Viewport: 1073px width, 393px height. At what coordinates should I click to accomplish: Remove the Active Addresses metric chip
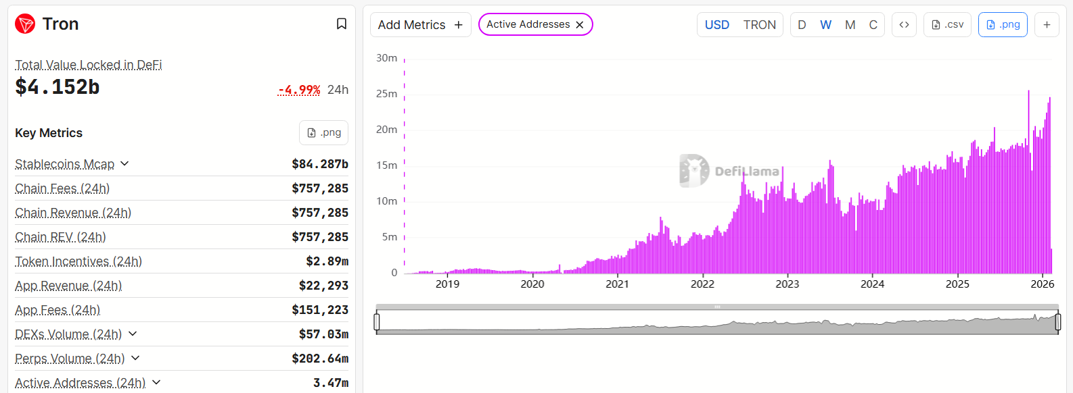(580, 25)
